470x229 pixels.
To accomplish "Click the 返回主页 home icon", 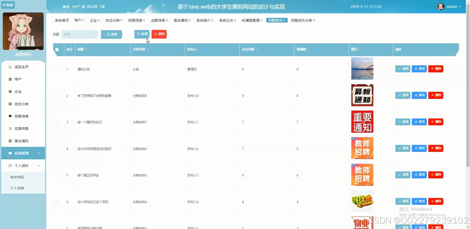I will (10, 67).
